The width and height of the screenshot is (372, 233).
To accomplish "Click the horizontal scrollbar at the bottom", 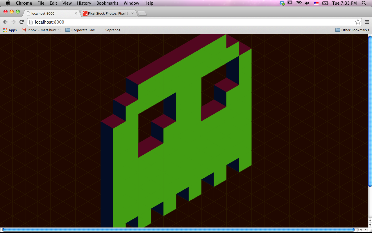I will (x=178, y=230).
